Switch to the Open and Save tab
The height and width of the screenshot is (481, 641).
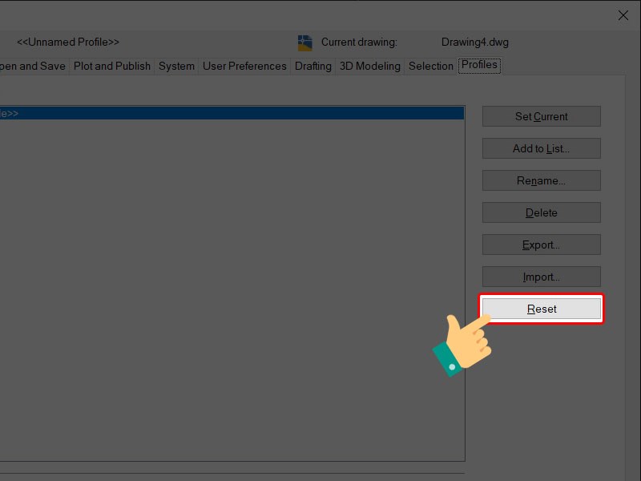[32, 66]
